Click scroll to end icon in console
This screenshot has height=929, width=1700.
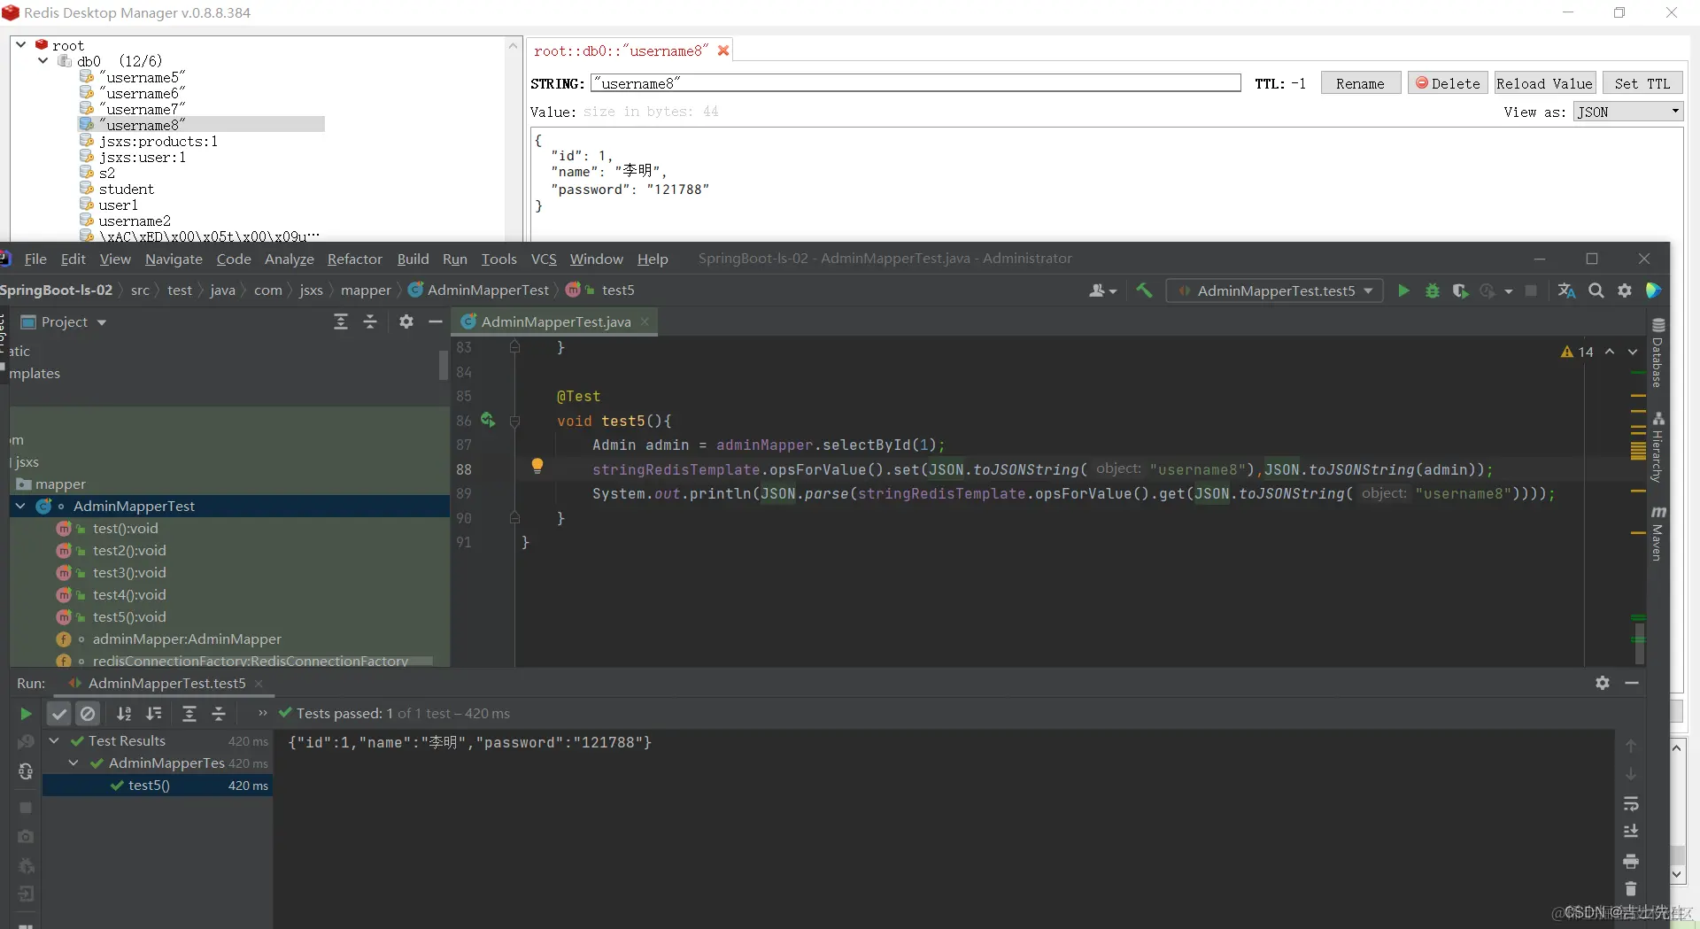[1631, 832]
